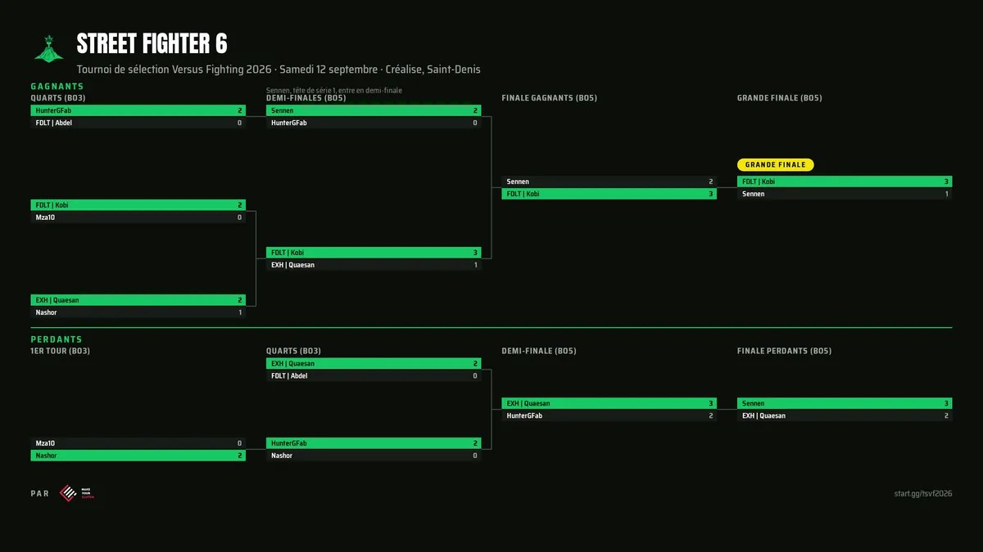The image size is (983, 552).
Task: Select FDLT | Kobi in the grand final
Action: click(845, 182)
